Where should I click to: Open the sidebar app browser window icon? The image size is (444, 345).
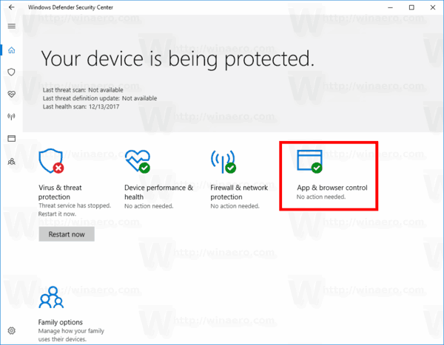11,138
